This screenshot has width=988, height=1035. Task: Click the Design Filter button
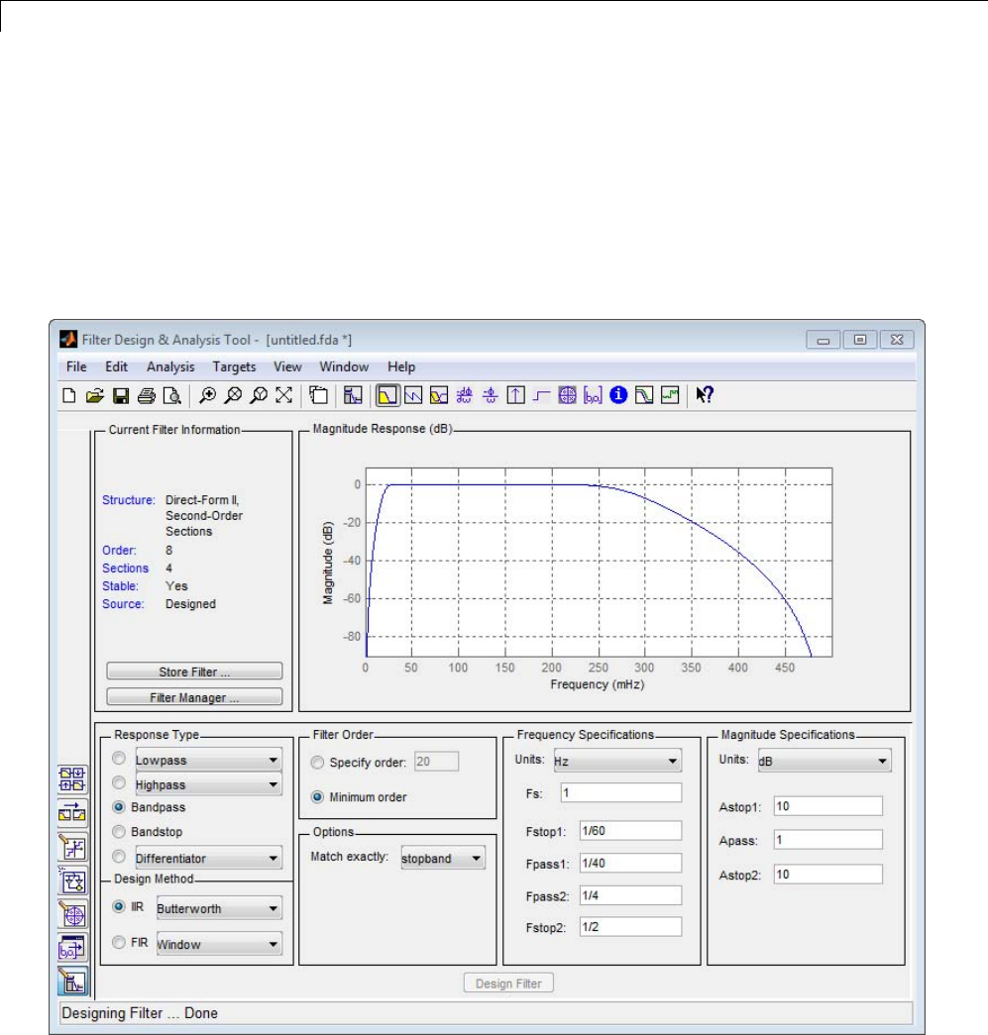click(x=508, y=983)
